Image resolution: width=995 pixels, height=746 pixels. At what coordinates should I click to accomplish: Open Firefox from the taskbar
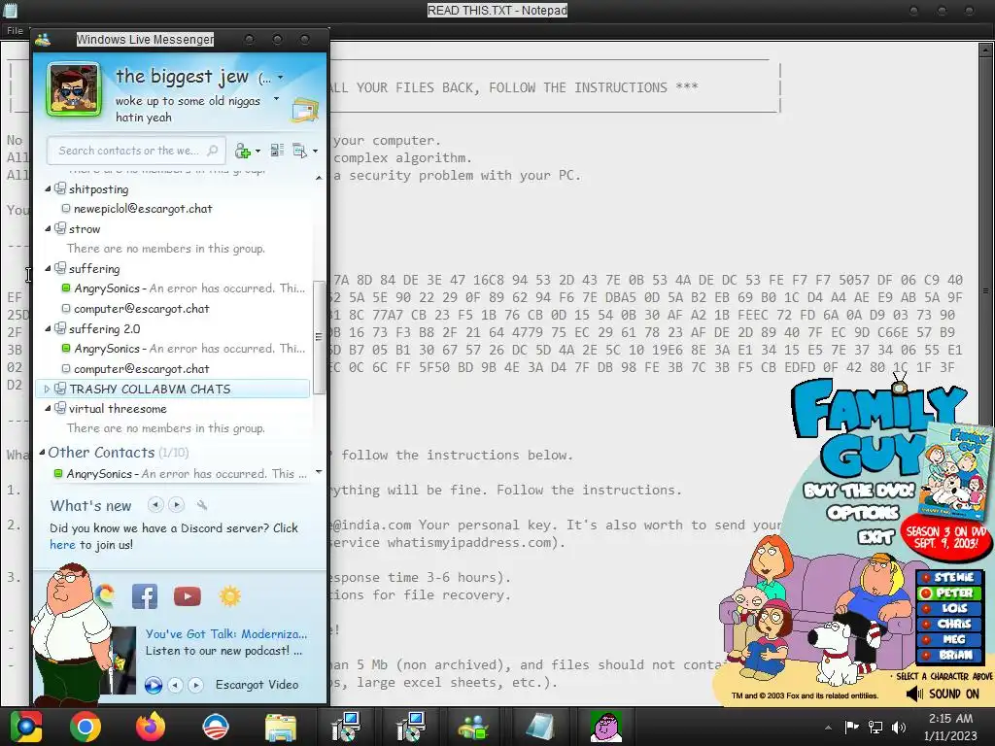(151, 727)
